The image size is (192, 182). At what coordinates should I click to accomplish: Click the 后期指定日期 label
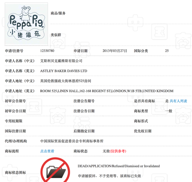(84, 131)
